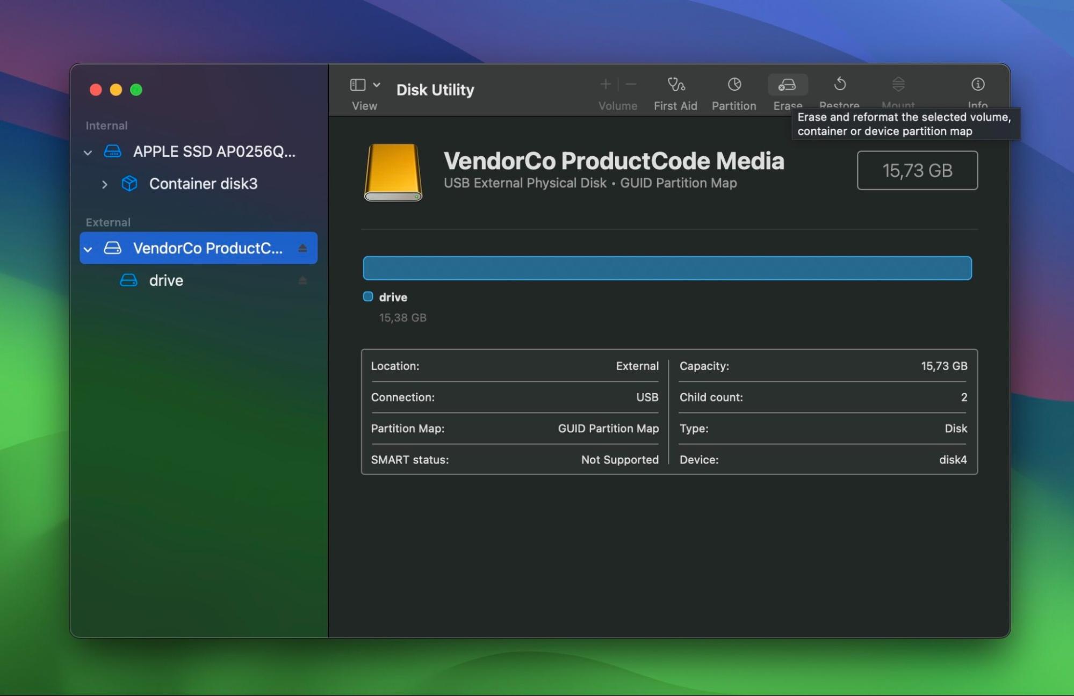The image size is (1074, 696).
Task: Eject the VendorCo ProductCode disk
Action: (302, 248)
